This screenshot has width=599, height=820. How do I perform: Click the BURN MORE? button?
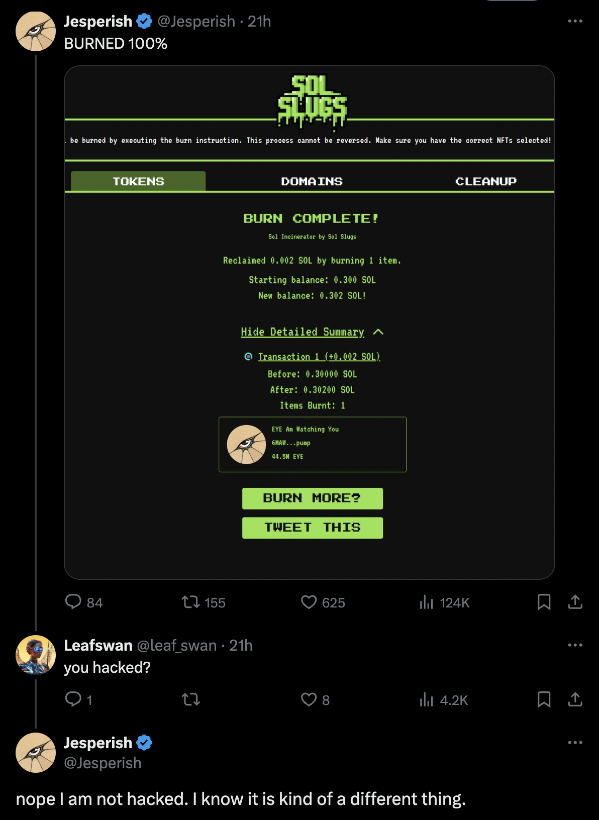pos(312,498)
